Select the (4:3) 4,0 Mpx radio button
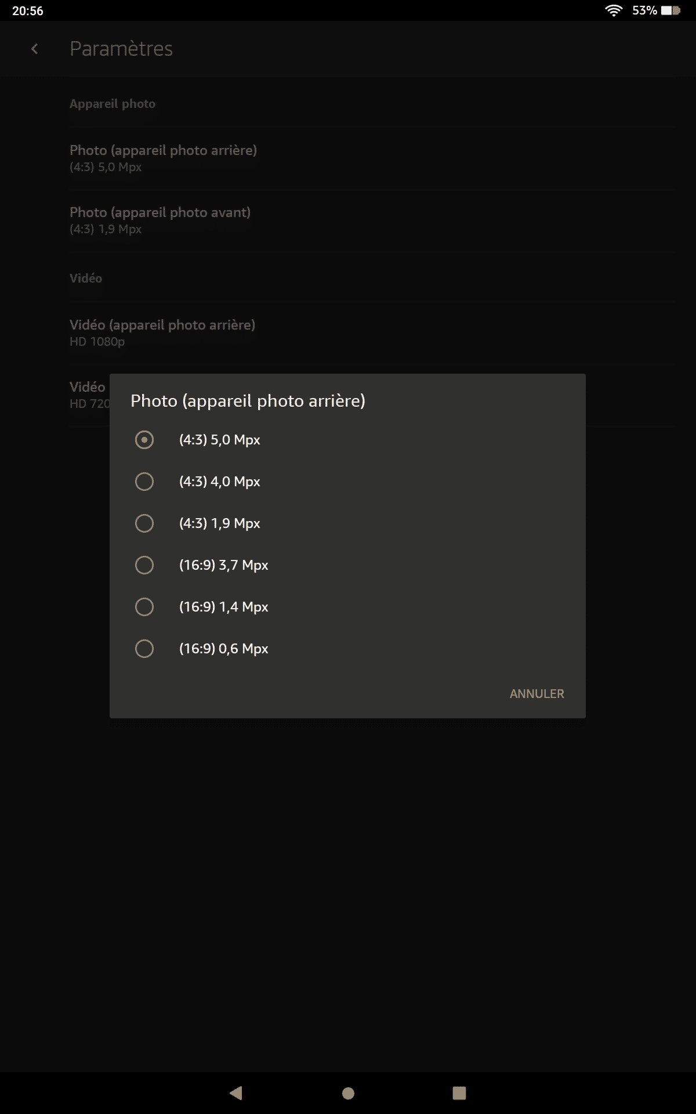The width and height of the screenshot is (696, 1114). 144,482
